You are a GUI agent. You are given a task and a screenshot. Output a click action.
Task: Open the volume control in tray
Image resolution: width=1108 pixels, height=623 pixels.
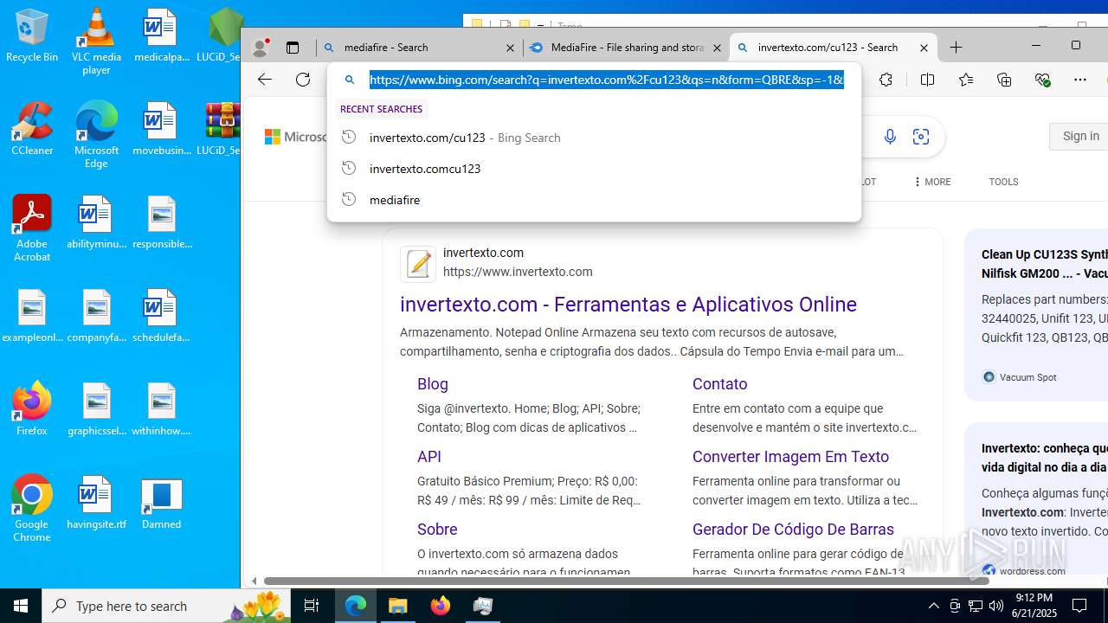[x=996, y=606]
